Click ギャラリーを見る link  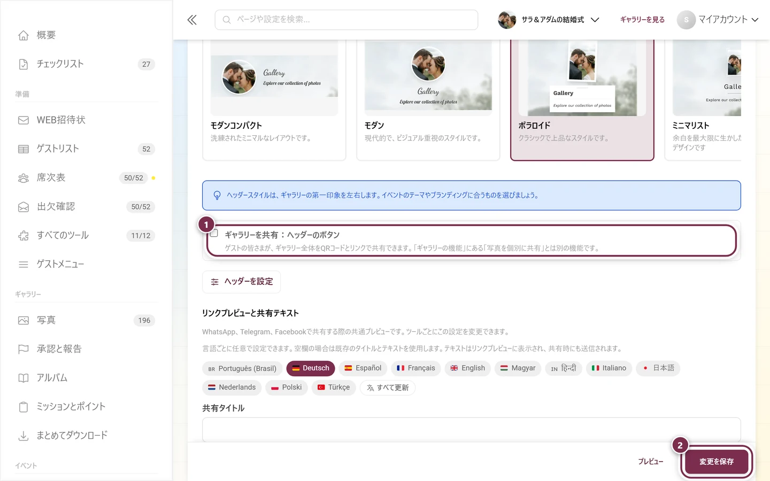pos(642,20)
